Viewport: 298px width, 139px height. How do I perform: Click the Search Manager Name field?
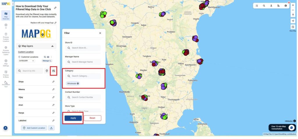click(83, 62)
